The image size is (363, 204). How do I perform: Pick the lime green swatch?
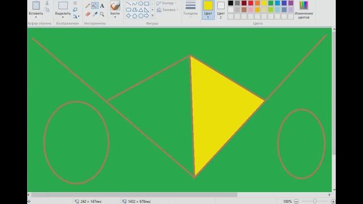coord(271,10)
